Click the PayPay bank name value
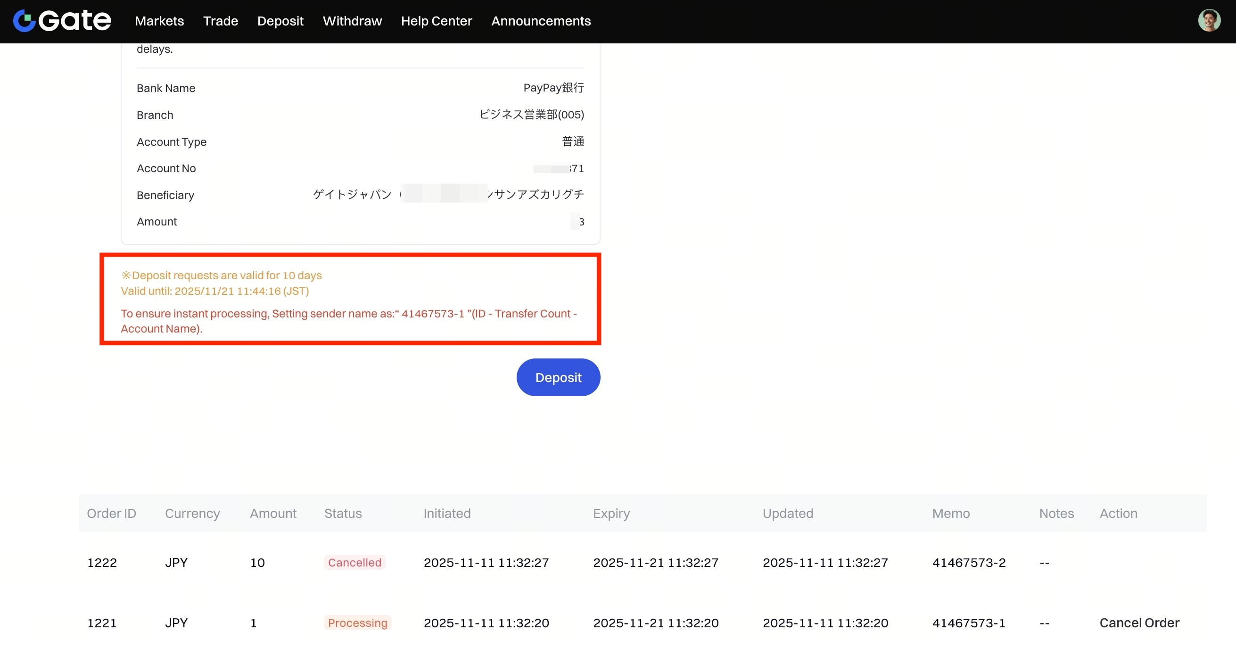Screen dimensions: 1236x649 (553, 88)
